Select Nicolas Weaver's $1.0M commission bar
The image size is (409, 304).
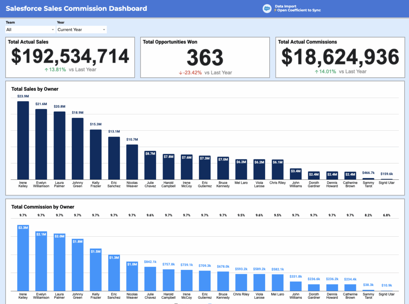[x=132, y=276]
